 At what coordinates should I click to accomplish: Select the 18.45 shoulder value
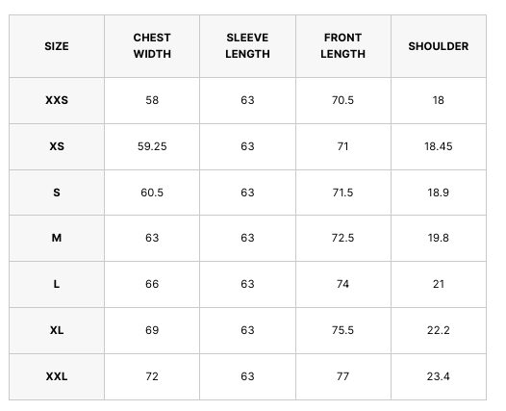pos(439,146)
